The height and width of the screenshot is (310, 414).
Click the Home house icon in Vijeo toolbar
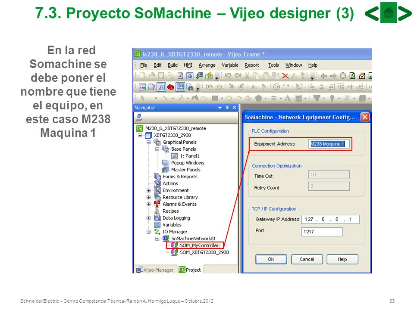[x=362, y=76]
